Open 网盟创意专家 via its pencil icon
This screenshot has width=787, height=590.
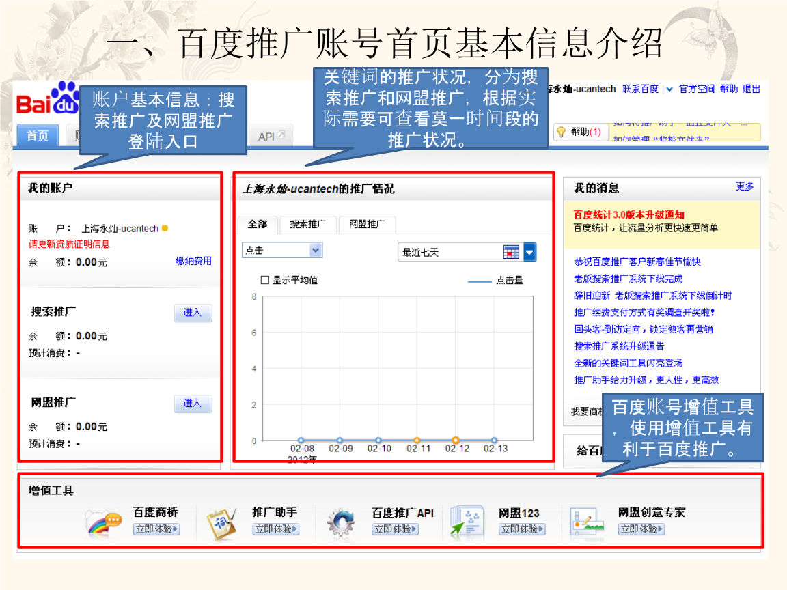(x=586, y=522)
